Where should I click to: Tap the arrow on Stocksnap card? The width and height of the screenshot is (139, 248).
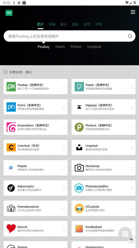(x=132, y=168)
